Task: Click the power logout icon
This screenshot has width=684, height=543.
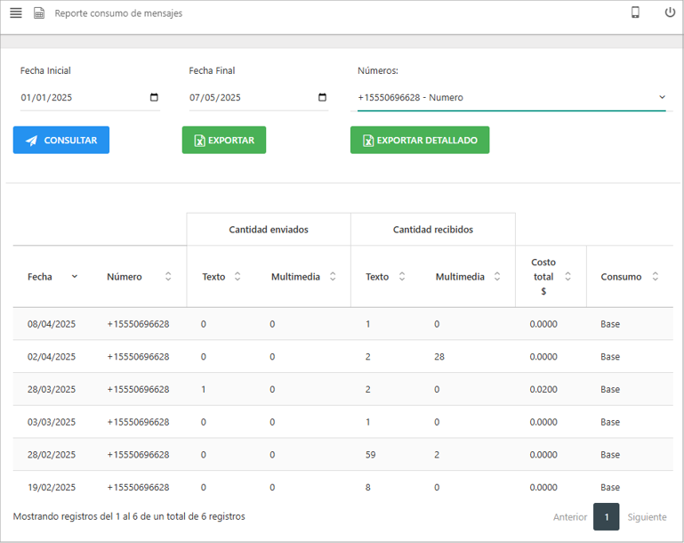Action: [670, 12]
